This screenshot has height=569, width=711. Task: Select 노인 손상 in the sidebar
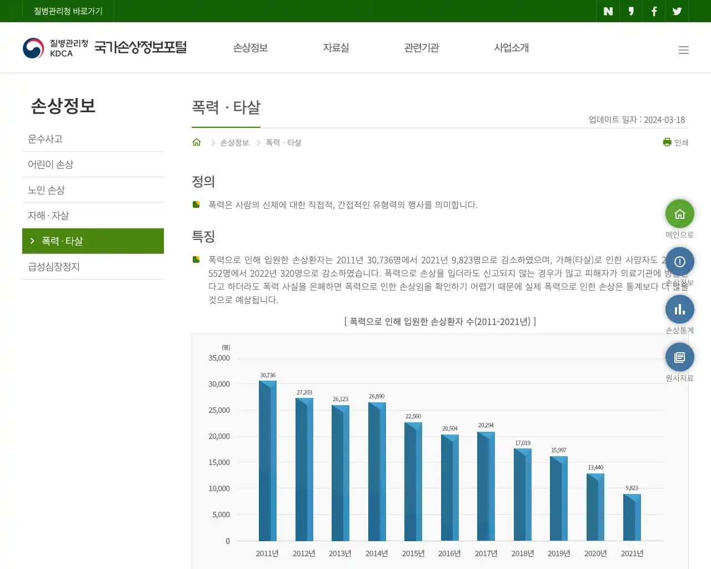(x=93, y=190)
